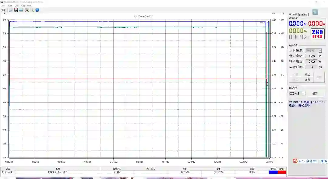Click the blue 0.000 V voltage readout
The height and width of the screenshot is (179, 328).
tap(298, 24)
